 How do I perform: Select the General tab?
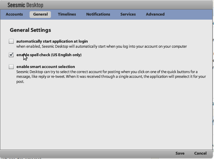click(40, 15)
